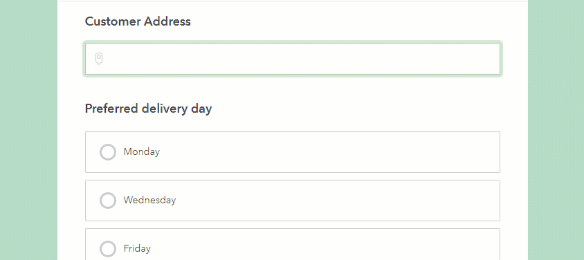Click the word "Address" in the field heading
Image resolution: width=584 pixels, height=260 pixels.
pos(167,21)
